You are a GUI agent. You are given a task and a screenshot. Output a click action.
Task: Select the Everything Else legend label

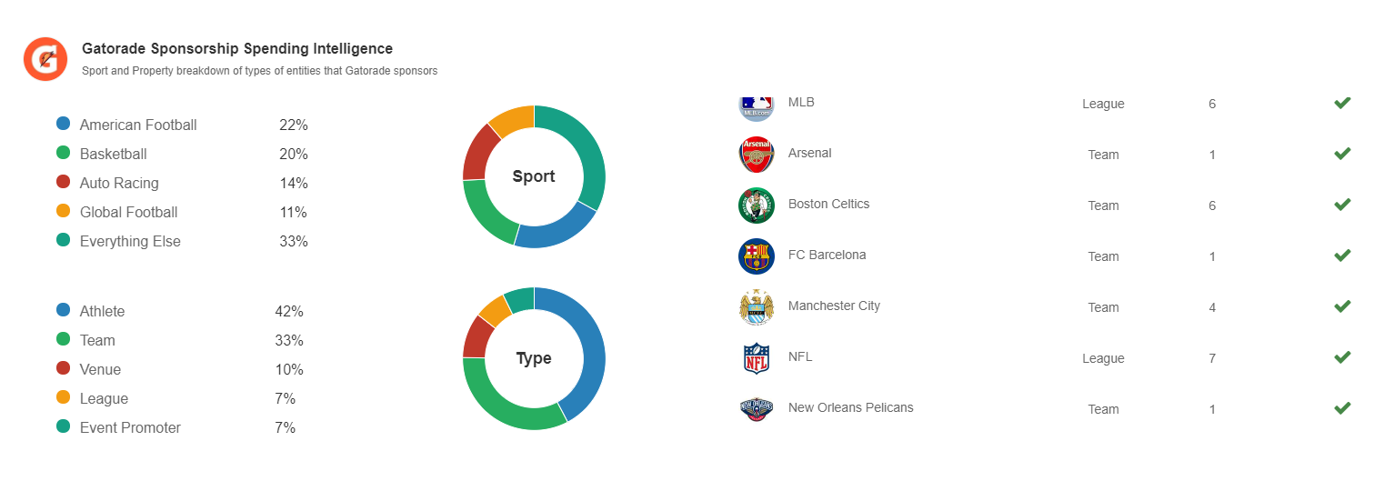pos(130,241)
